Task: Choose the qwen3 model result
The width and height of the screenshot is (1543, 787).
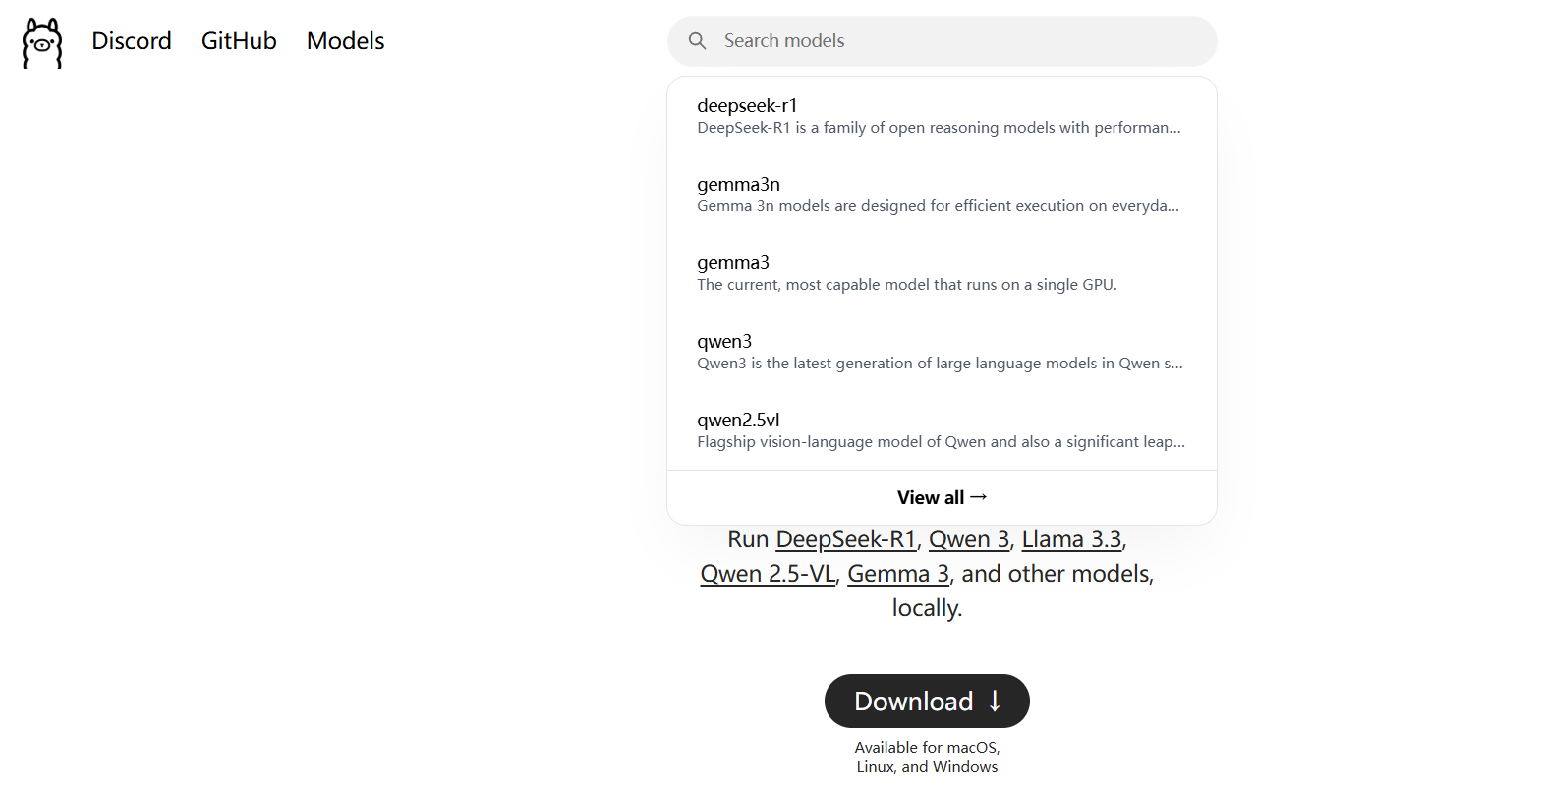Action: point(942,352)
